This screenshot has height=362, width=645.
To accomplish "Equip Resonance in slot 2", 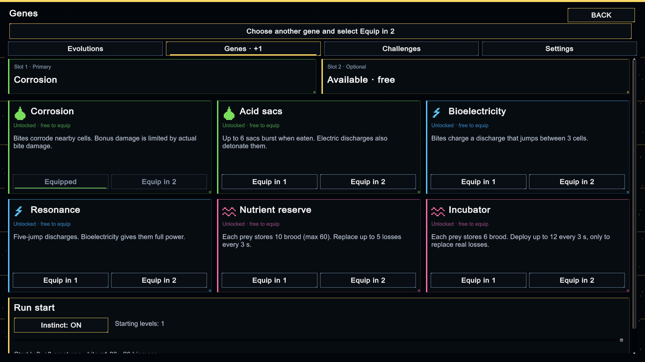I will click(x=159, y=280).
